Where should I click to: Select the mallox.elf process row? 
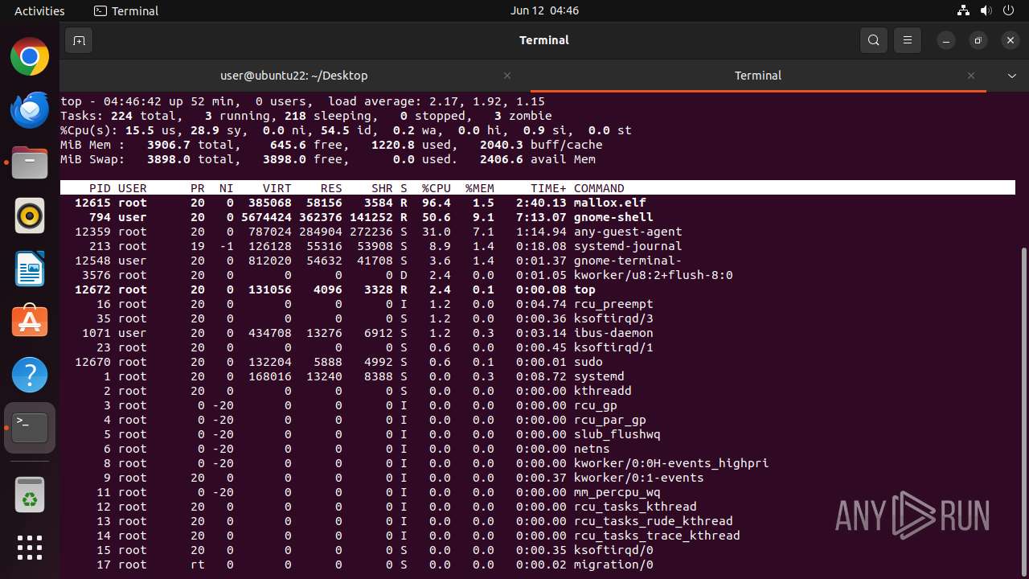[538, 203]
